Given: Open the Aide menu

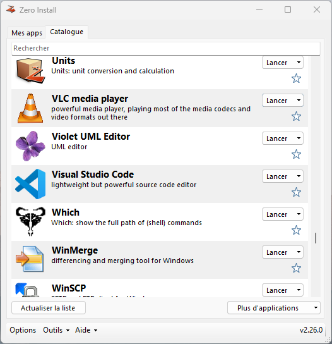Looking at the screenshot, I should [x=86, y=330].
